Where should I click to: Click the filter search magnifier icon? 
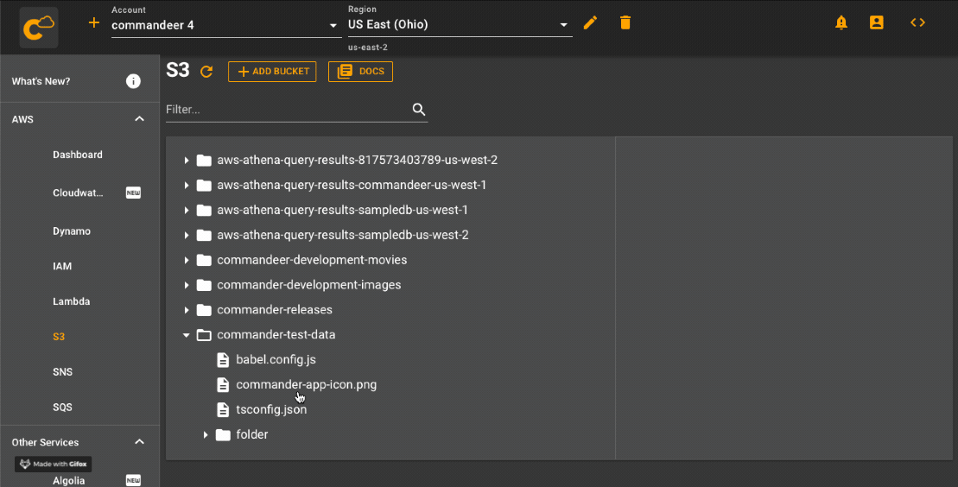[x=418, y=110]
